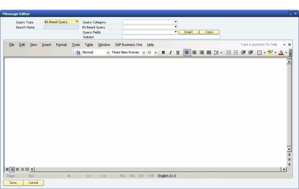
Task: Open the Times New Roman font dropdown
Action: click(144, 53)
